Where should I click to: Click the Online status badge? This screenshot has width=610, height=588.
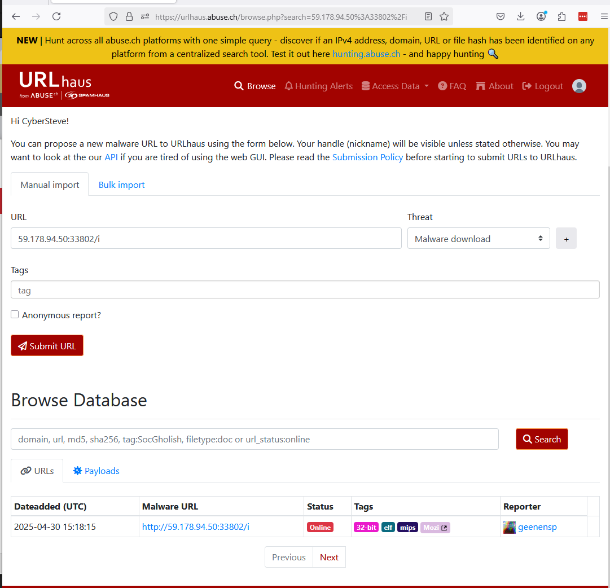(x=320, y=527)
